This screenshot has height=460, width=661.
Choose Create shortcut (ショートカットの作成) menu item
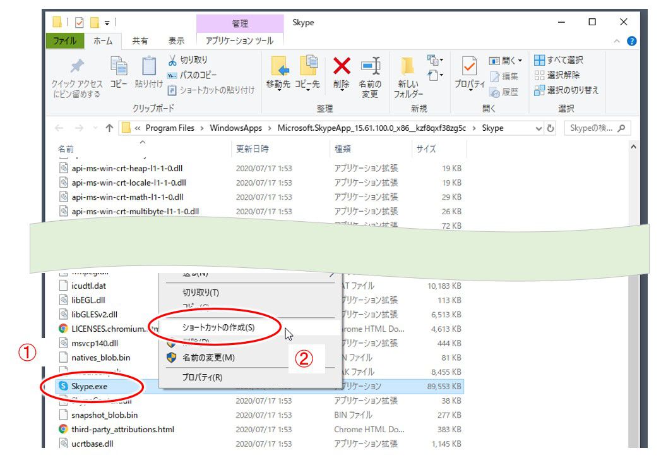click(x=218, y=327)
